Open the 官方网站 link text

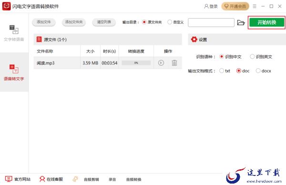point(22,179)
